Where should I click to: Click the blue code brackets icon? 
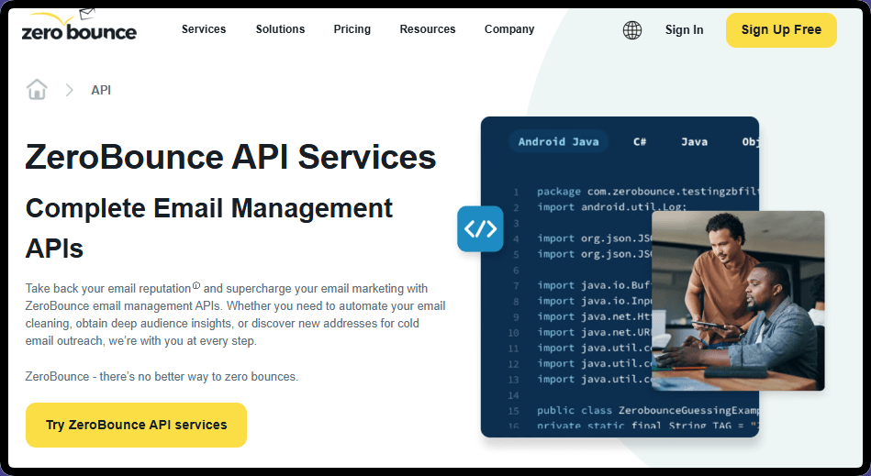(x=481, y=228)
